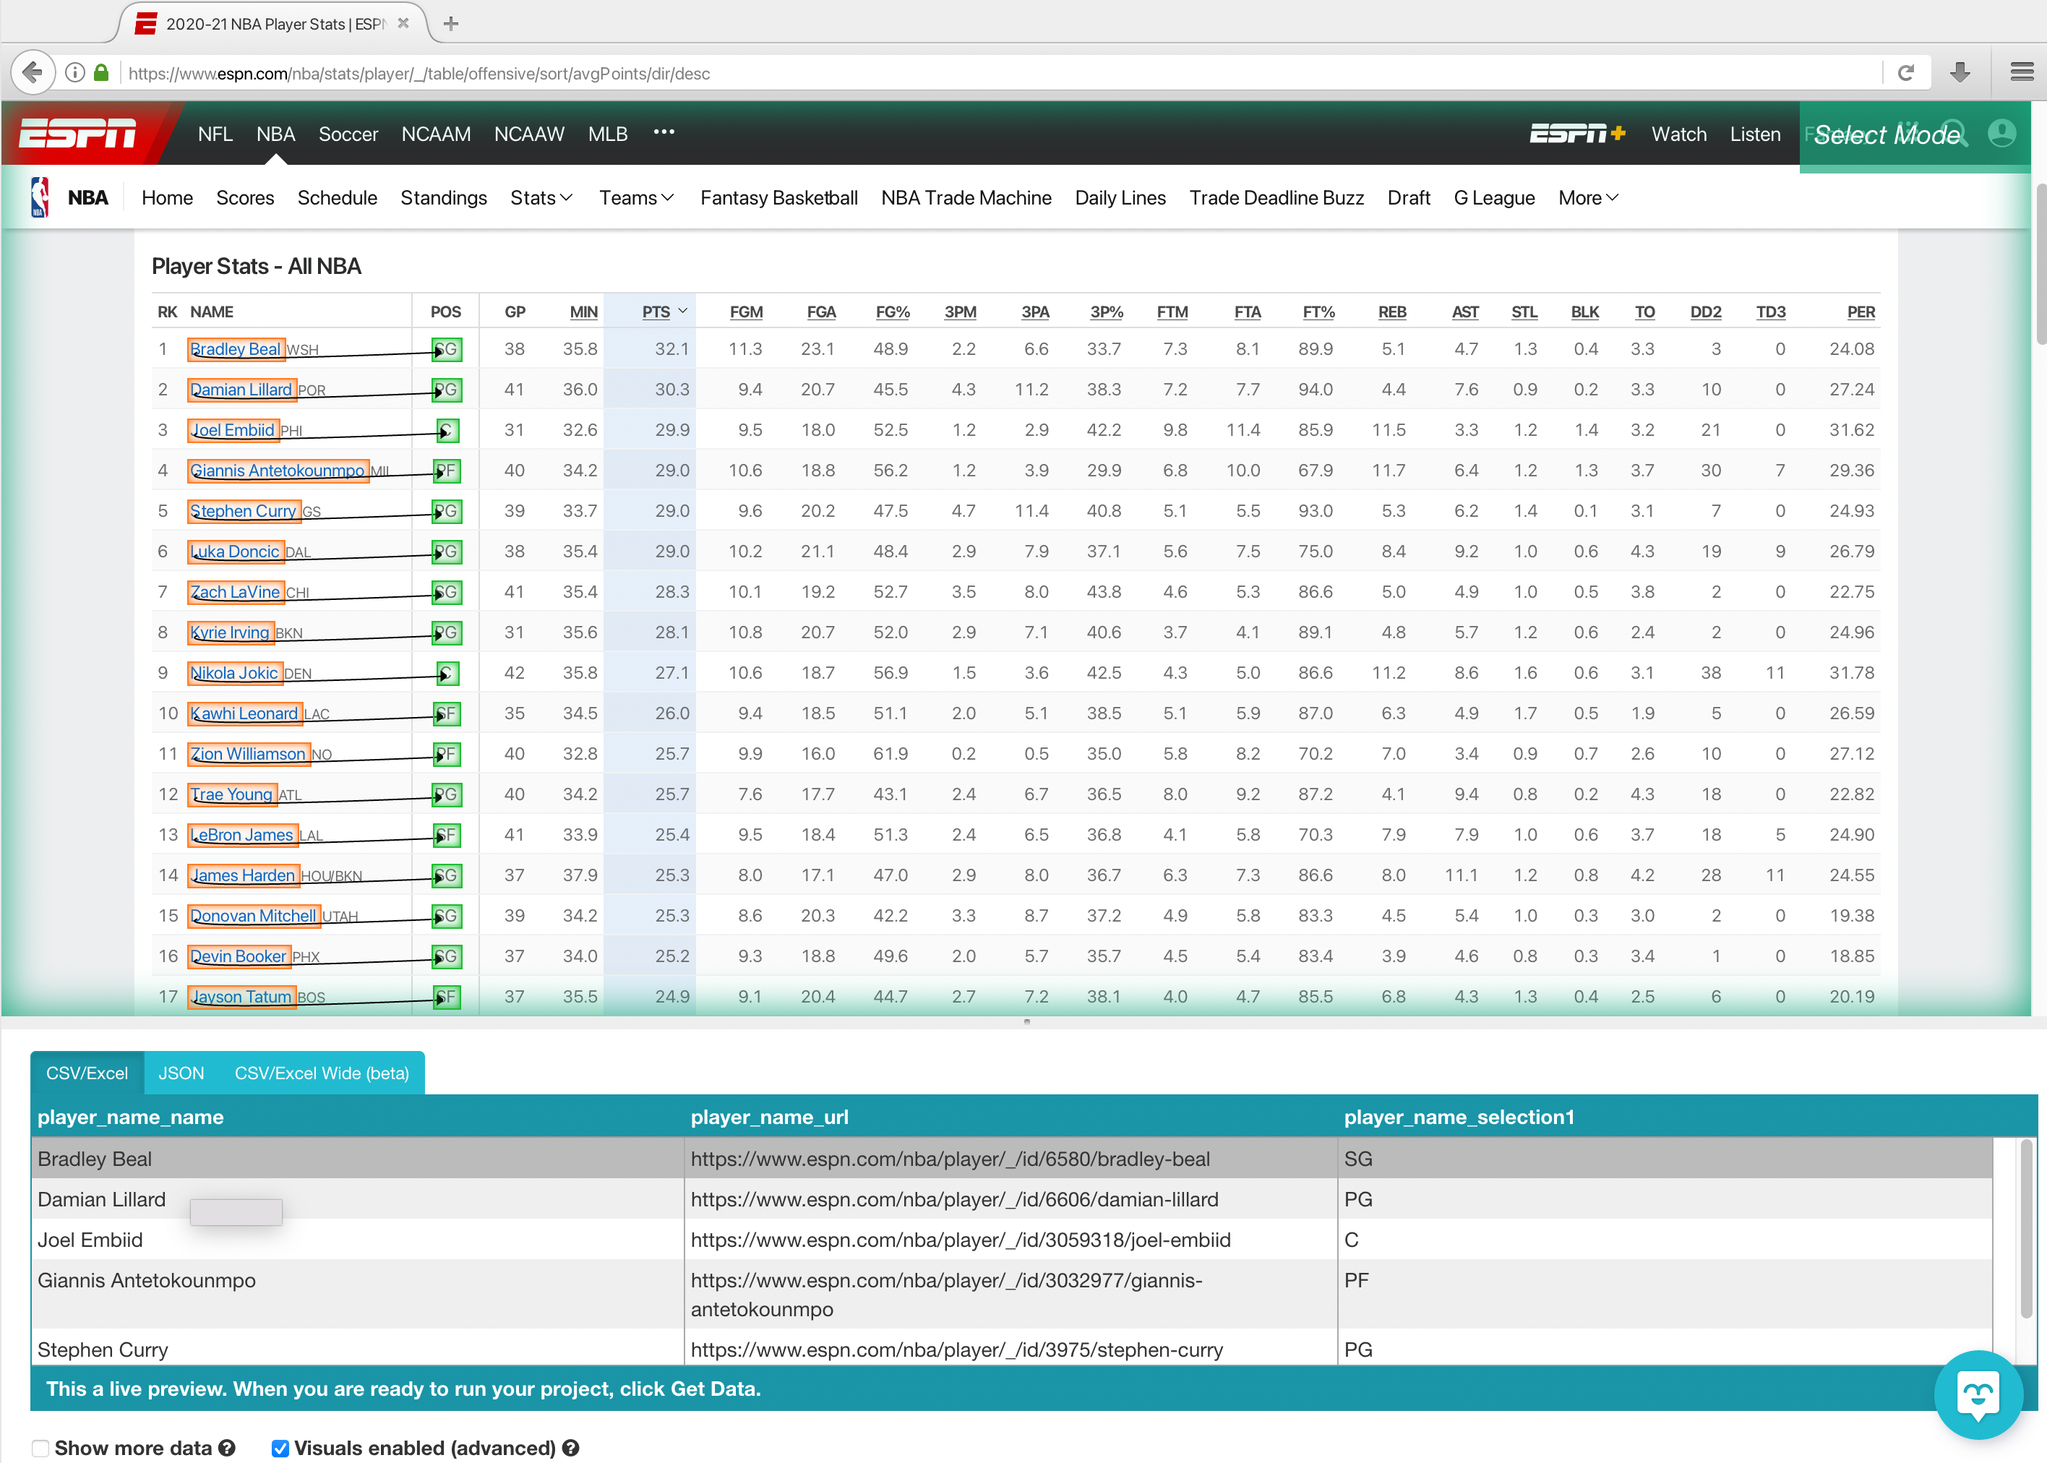
Task: Select the C position cell for Joel Embiid
Action: click(x=447, y=431)
